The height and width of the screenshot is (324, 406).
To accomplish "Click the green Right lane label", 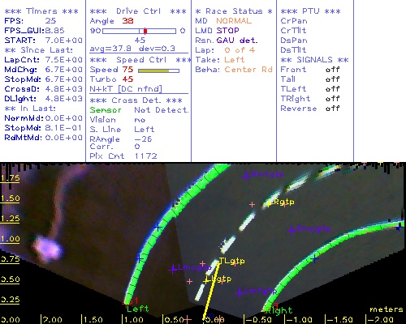I will pyautogui.click(x=279, y=310).
